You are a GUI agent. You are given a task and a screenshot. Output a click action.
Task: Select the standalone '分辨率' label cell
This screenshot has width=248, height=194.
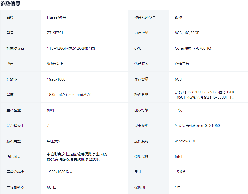pyautogui.click(x=12, y=79)
